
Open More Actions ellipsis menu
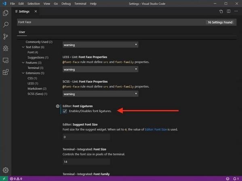click(x=236, y=11)
